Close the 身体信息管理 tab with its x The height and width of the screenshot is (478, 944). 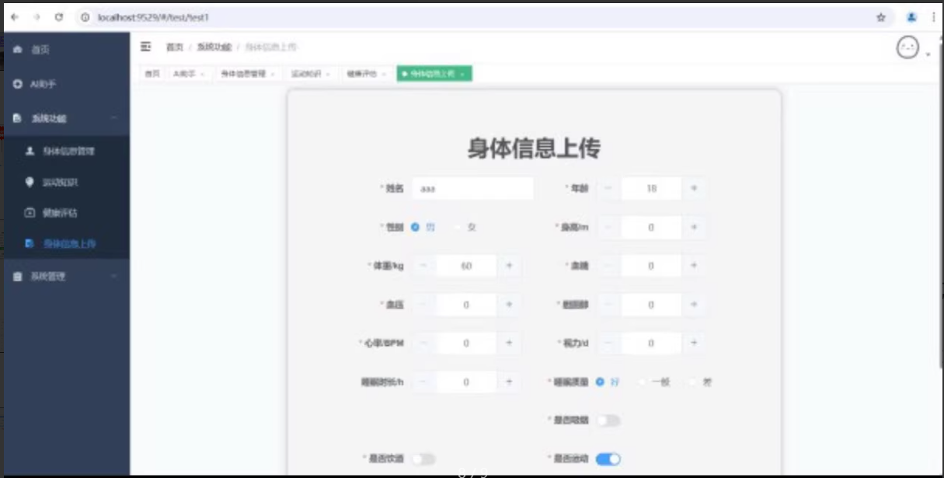pyautogui.click(x=273, y=74)
